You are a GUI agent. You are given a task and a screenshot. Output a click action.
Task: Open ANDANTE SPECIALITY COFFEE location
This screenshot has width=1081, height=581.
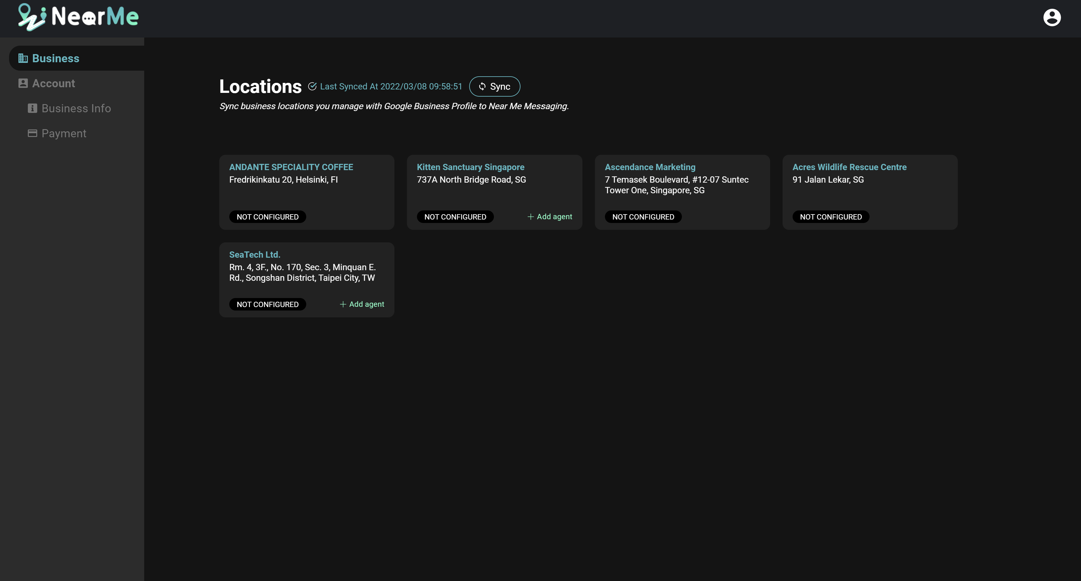tap(291, 167)
